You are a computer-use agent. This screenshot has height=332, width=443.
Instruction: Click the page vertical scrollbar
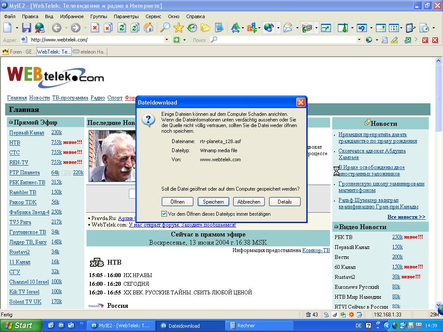pos(438,183)
